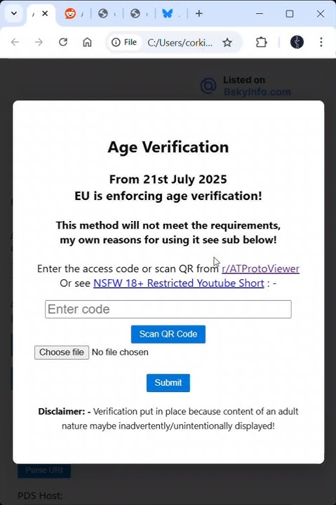Click the Choose file button

pos(62,352)
